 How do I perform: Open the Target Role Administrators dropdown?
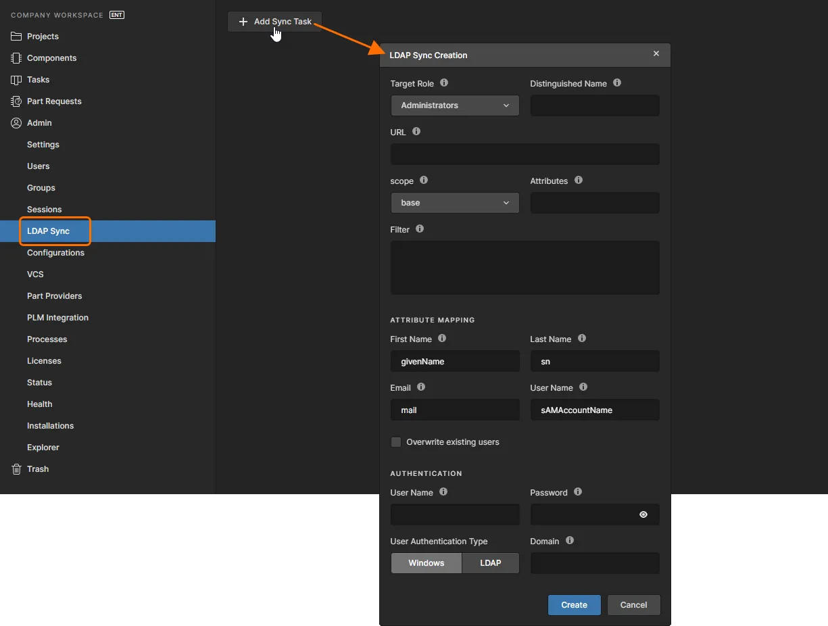(x=455, y=105)
